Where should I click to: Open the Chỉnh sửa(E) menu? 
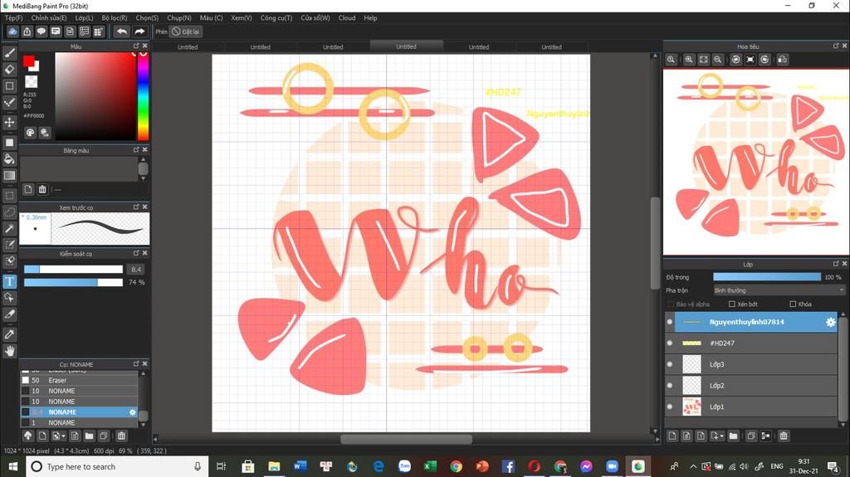(x=49, y=18)
